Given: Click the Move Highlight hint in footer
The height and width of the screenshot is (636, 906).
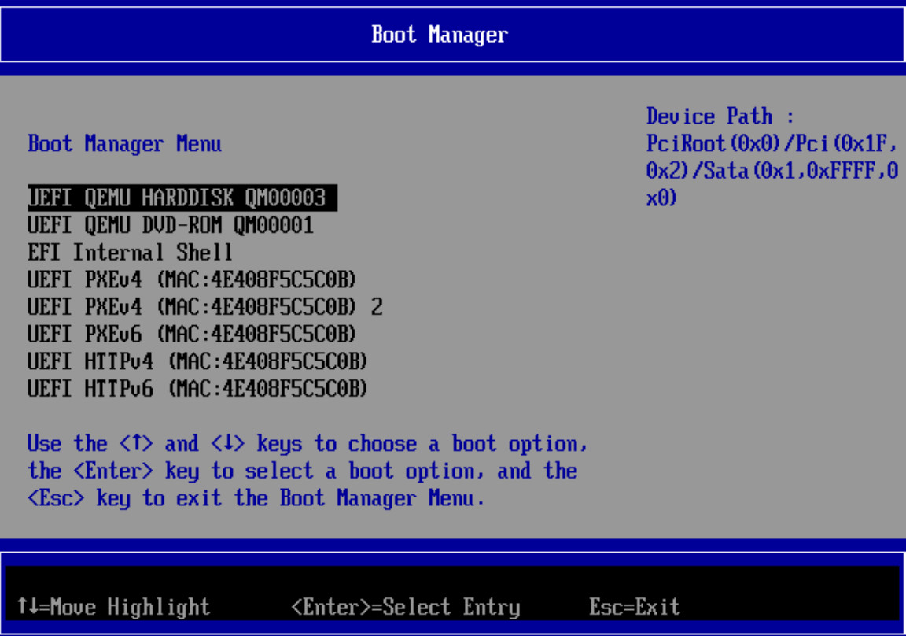Looking at the screenshot, I should 114,607.
